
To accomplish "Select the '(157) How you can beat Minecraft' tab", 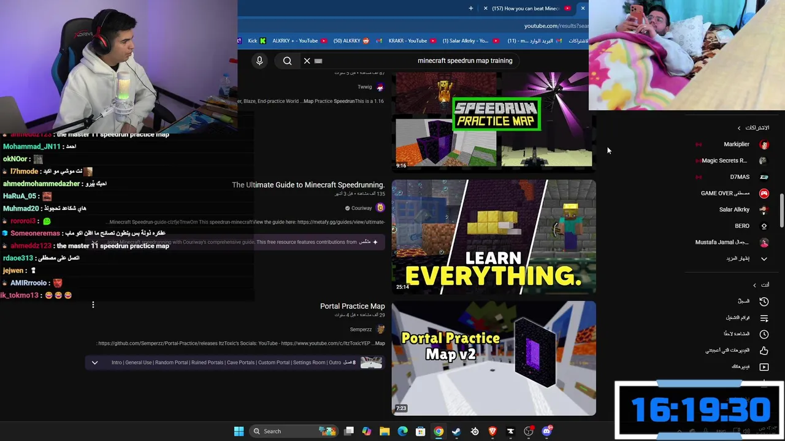I will point(529,9).
